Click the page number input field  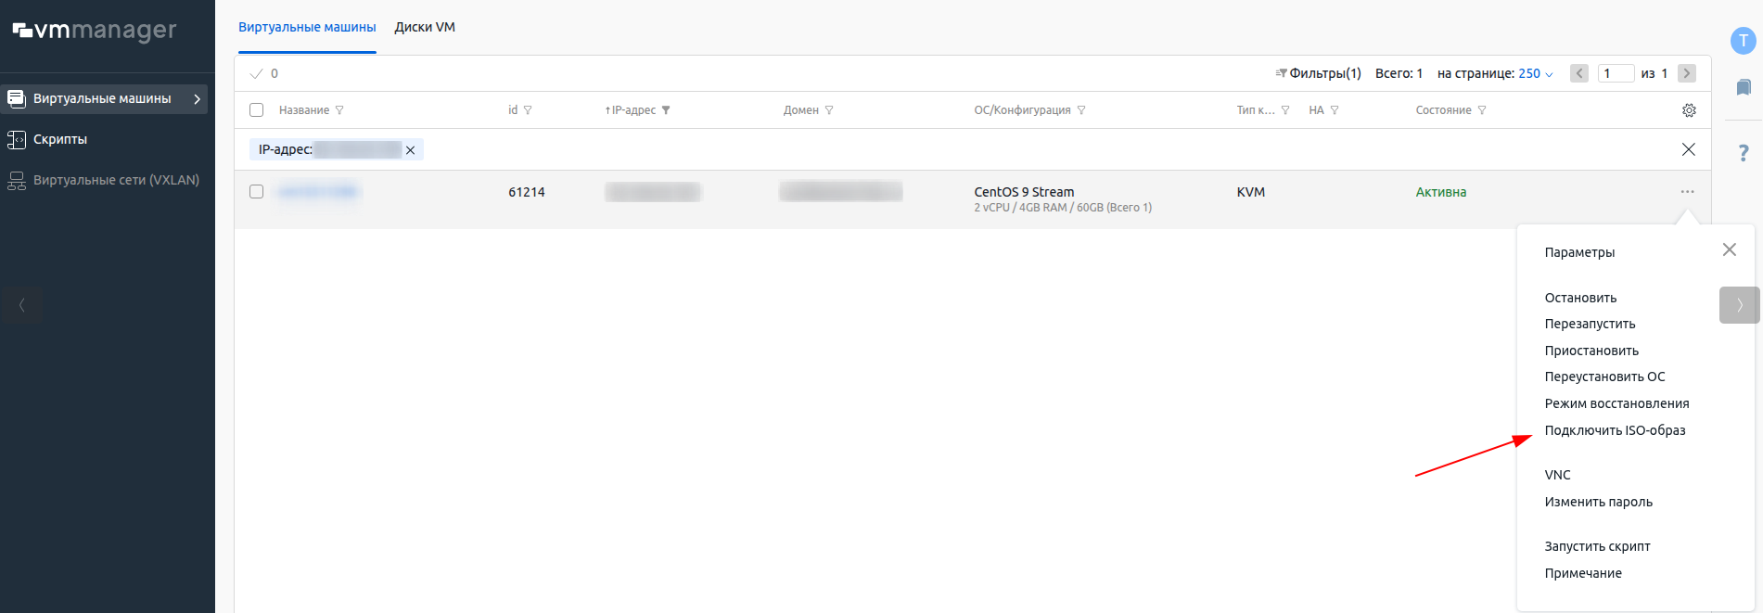click(1616, 73)
